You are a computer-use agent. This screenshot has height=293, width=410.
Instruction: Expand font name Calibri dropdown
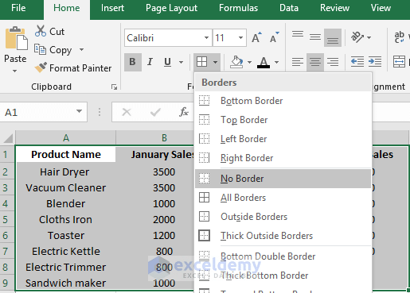point(206,37)
